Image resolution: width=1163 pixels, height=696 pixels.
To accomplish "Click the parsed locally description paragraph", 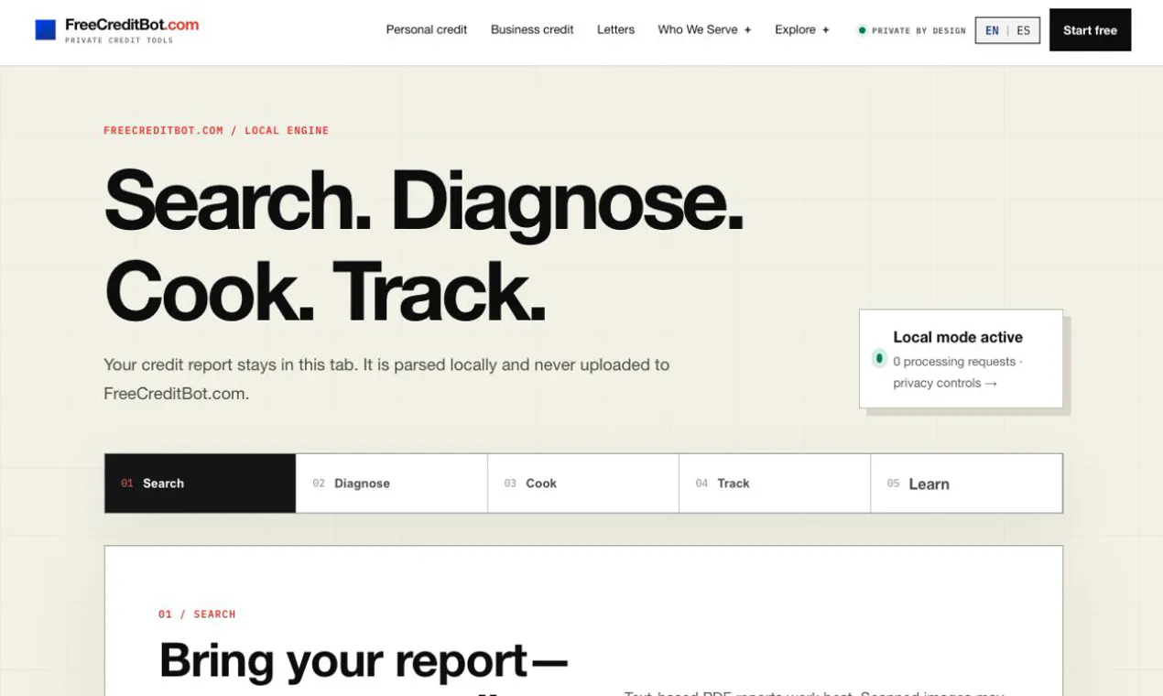I will point(386,379).
